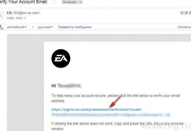Click the sender avatar picture
This screenshot has height=131, width=191.
pos(2,15)
